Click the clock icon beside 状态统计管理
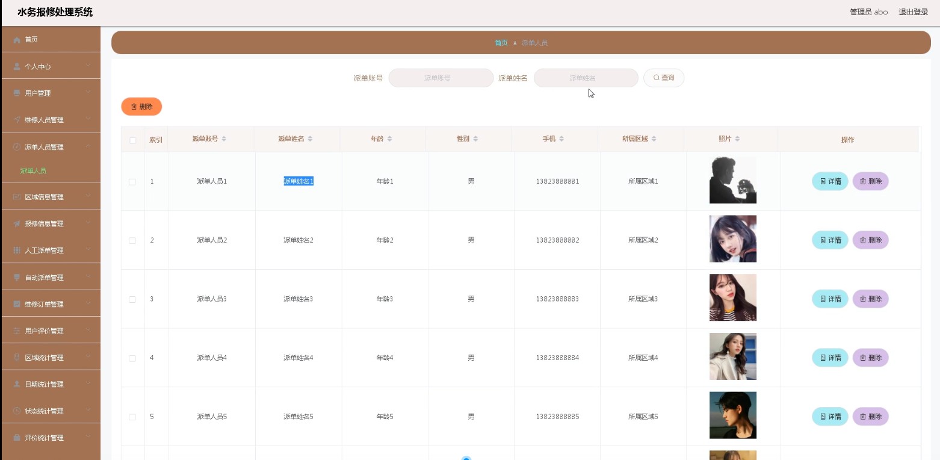Image resolution: width=940 pixels, height=460 pixels. tap(17, 411)
